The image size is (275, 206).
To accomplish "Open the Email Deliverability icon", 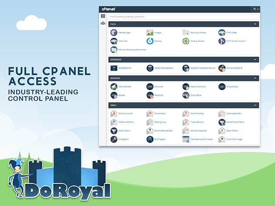I will pos(150,131).
